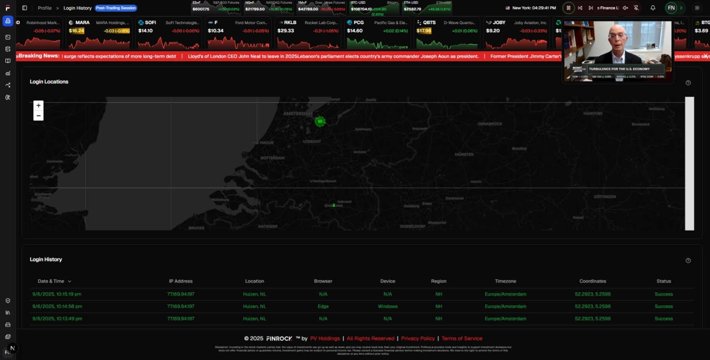Select login row 9/6/2025, 10:15:19 pm
This screenshot has width=710, height=360.
coord(362,294)
